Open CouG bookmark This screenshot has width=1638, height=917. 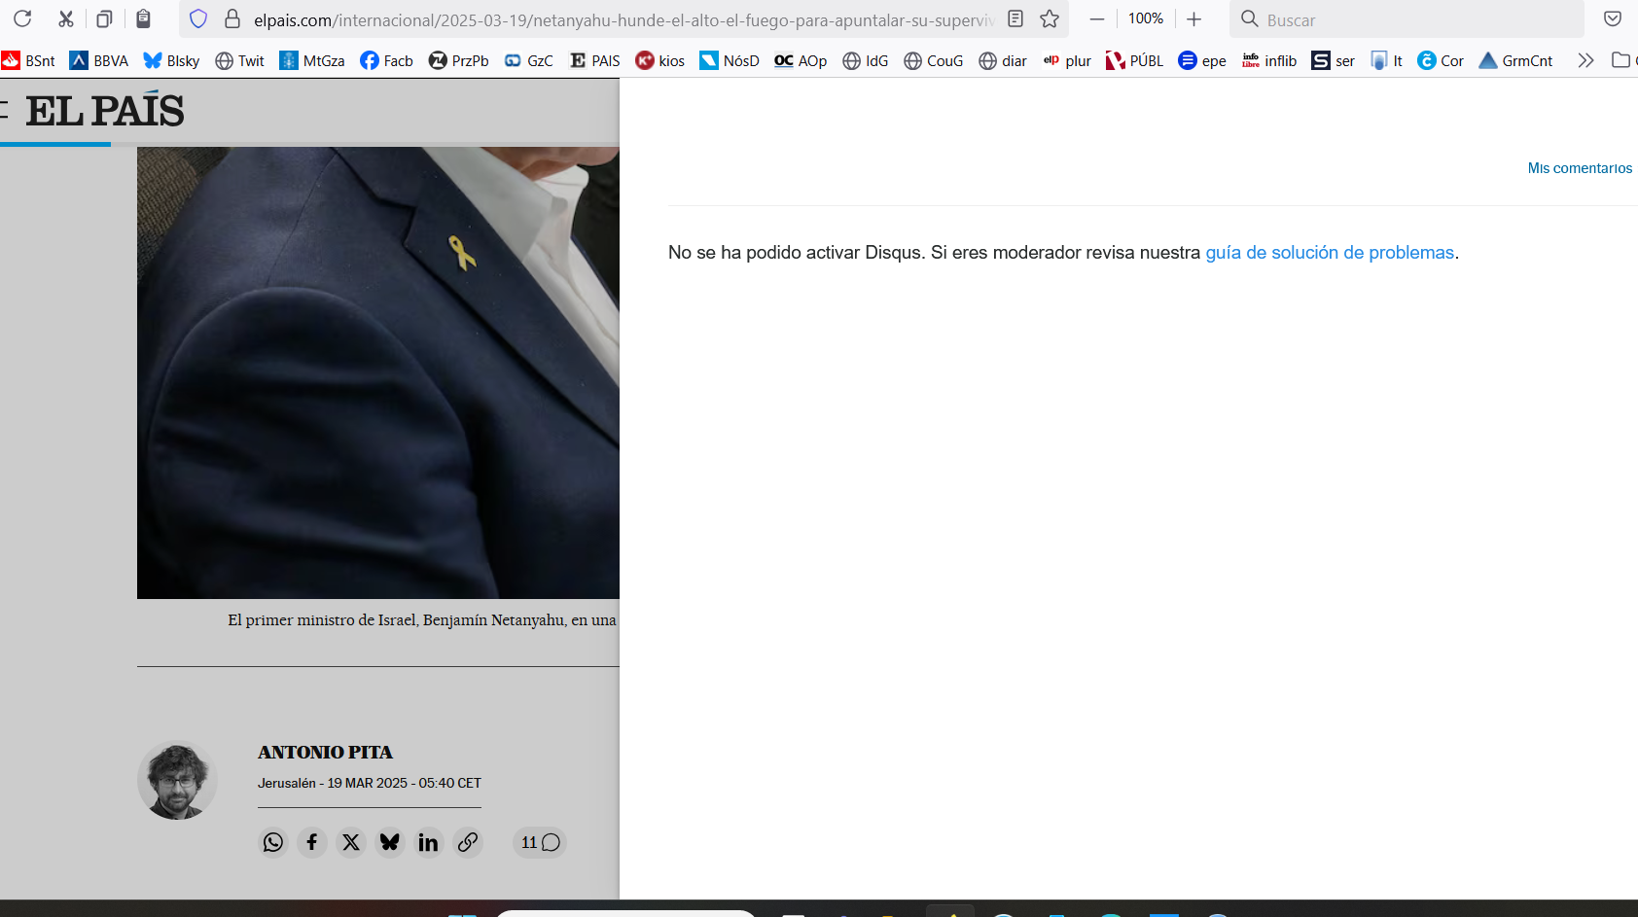[x=933, y=60]
